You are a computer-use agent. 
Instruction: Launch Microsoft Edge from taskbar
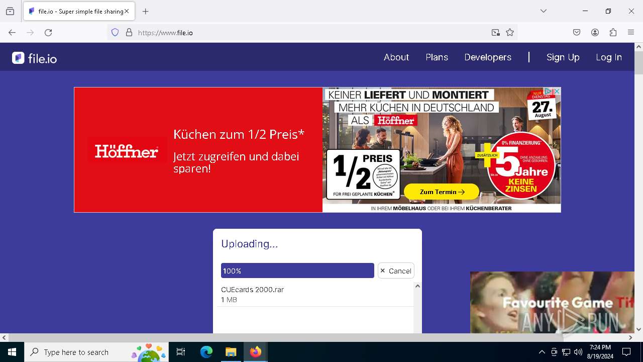tap(206, 352)
